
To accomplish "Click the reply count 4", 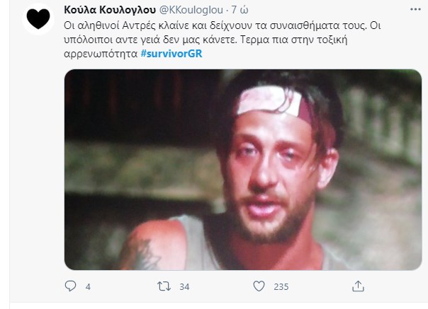I will [88, 286].
